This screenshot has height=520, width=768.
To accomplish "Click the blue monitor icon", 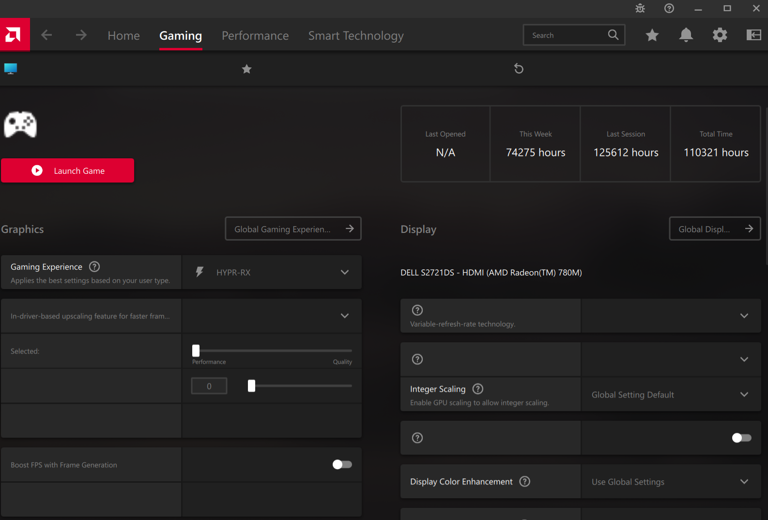I will (x=11, y=69).
